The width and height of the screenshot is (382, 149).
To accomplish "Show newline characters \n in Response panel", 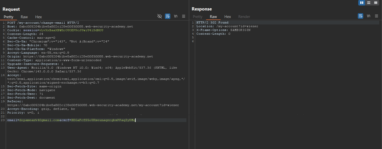I will [x=369, y=16].
